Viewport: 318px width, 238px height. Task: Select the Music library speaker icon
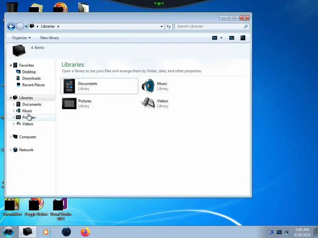148,86
